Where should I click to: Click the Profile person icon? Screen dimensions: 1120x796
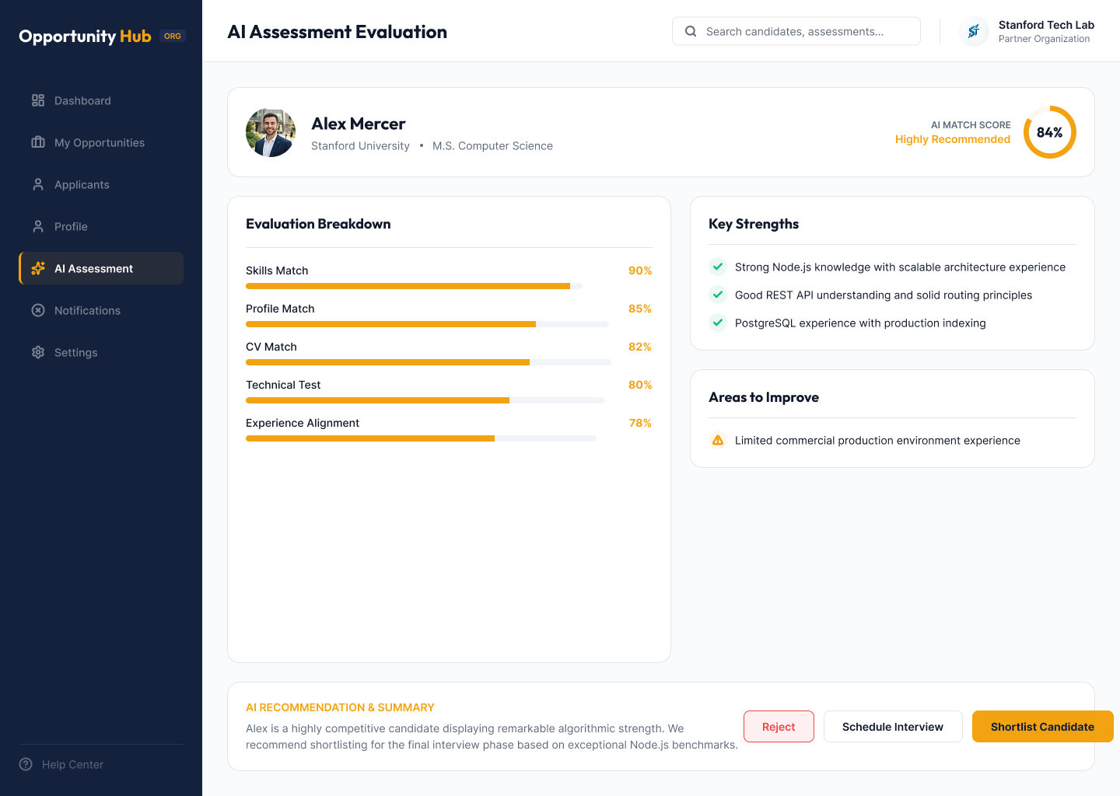click(x=38, y=226)
